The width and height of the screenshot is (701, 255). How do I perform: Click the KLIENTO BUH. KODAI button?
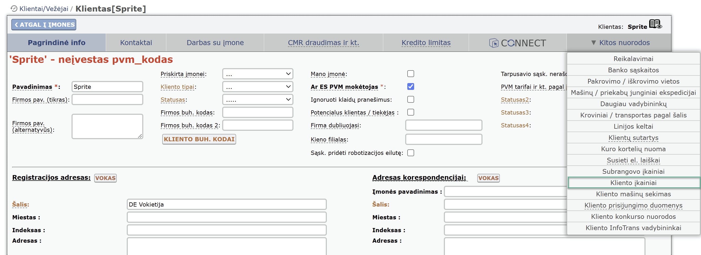(199, 139)
